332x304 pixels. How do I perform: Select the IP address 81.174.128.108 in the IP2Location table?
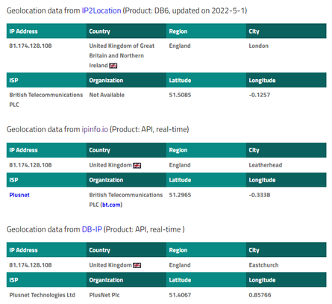pyautogui.click(x=31, y=46)
